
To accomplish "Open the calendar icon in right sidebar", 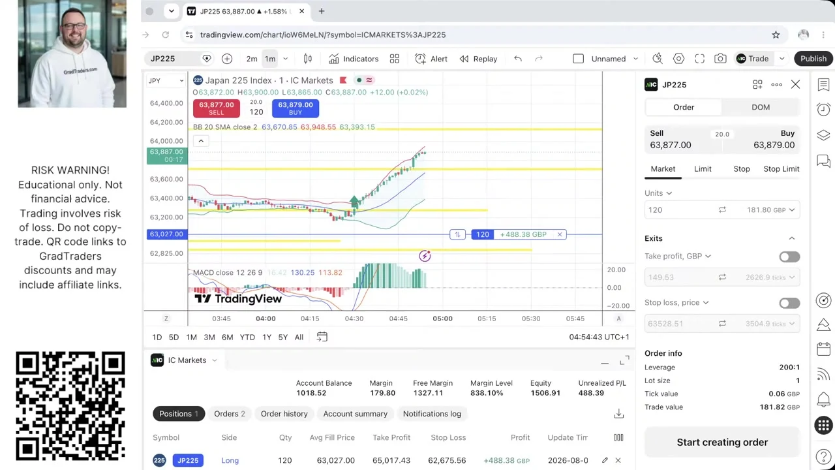I will click(823, 350).
